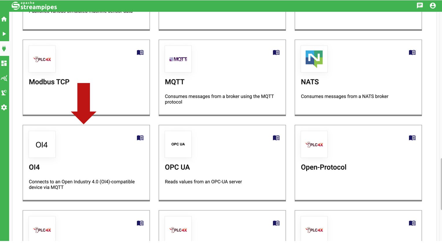442x243 pixels.
Task: Open the user account profile icon
Action: coord(433,5)
